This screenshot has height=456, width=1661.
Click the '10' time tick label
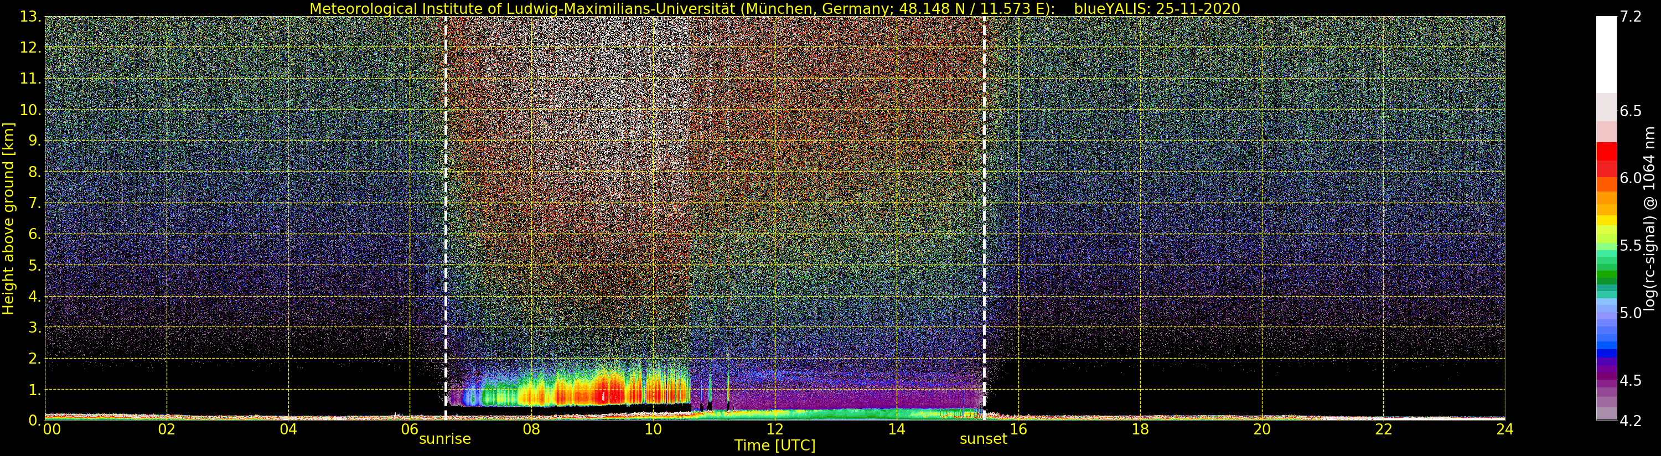pos(653,429)
